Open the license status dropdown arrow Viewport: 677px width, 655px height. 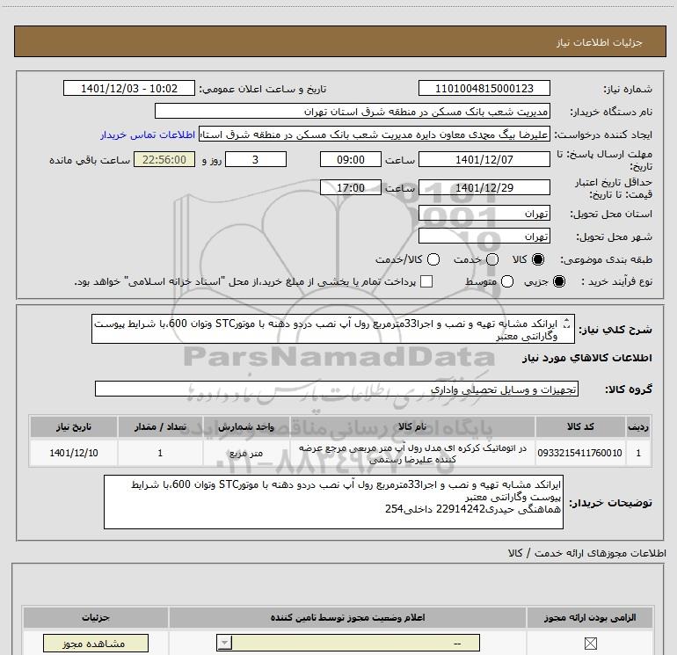click(224, 643)
